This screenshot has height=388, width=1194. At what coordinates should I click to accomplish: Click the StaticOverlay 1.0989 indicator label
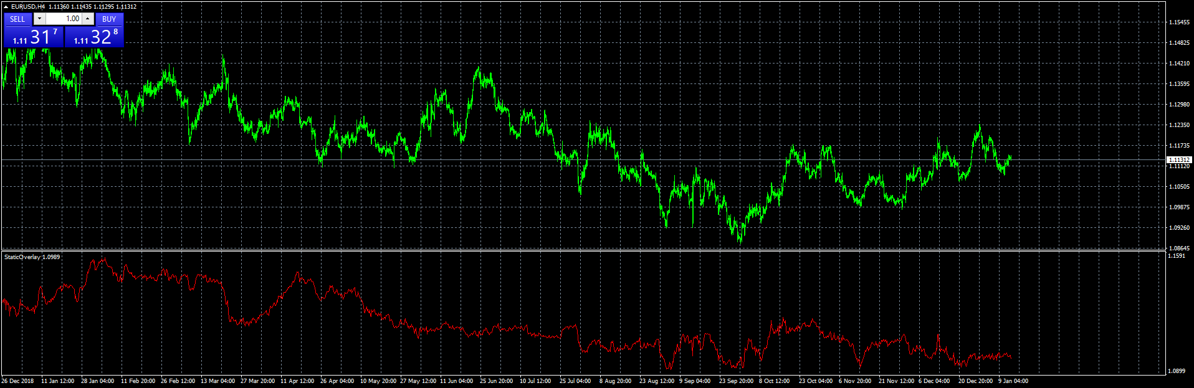tap(32, 257)
